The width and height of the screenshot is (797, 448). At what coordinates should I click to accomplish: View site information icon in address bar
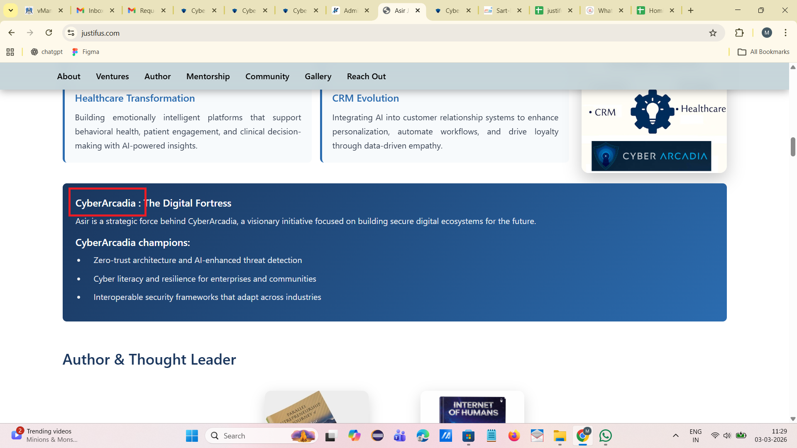point(71,33)
